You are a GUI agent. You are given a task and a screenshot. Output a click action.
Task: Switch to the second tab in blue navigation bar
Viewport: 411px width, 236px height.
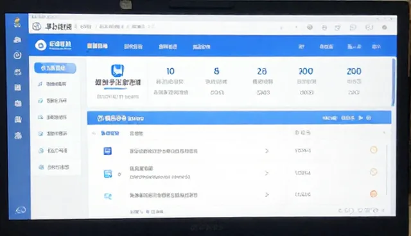[133, 47]
